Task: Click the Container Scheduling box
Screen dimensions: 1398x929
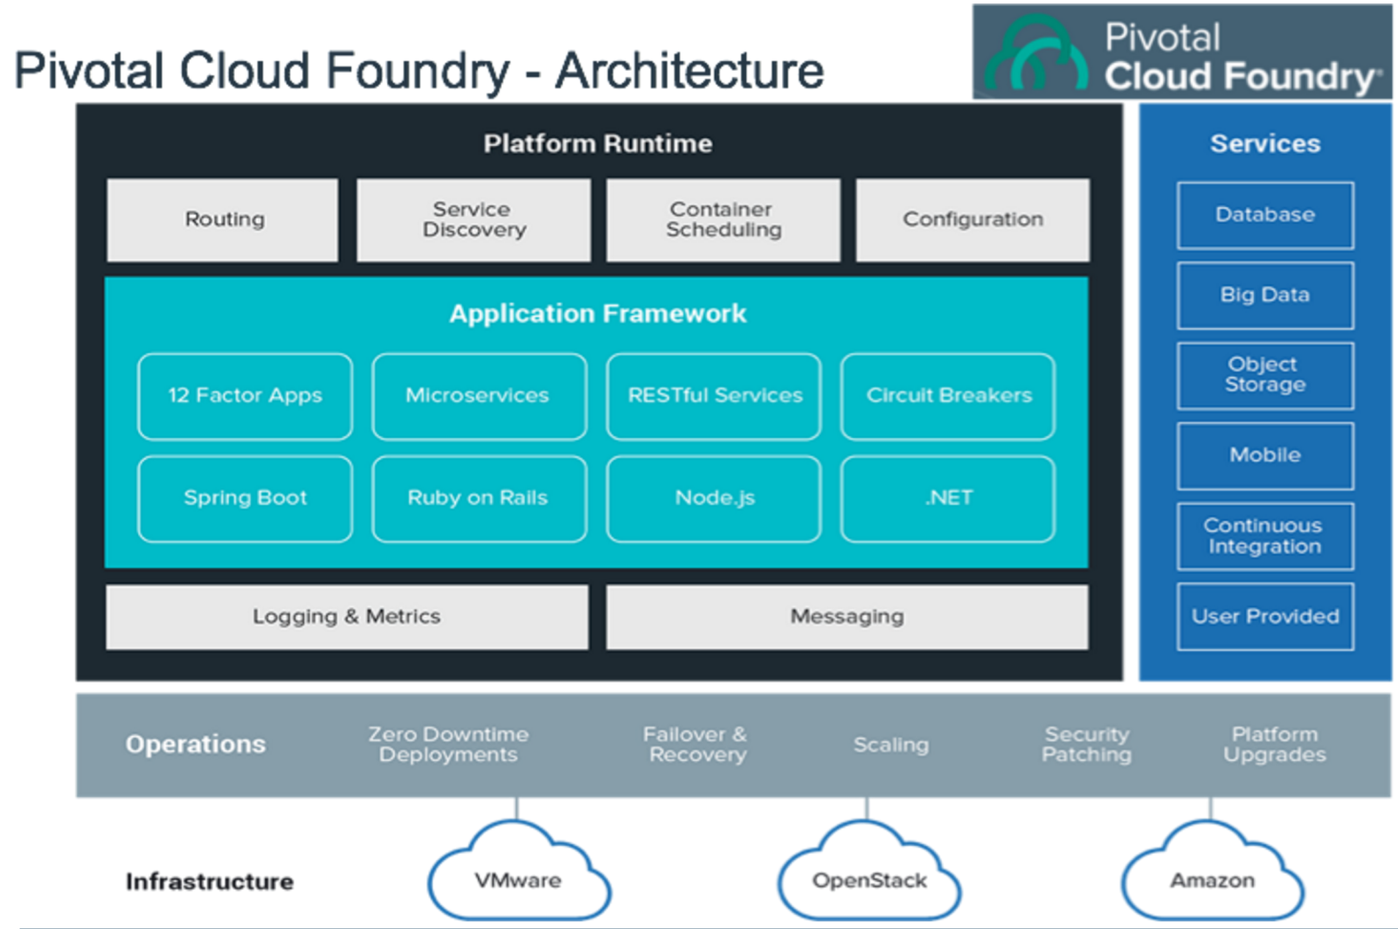Action: click(x=723, y=219)
